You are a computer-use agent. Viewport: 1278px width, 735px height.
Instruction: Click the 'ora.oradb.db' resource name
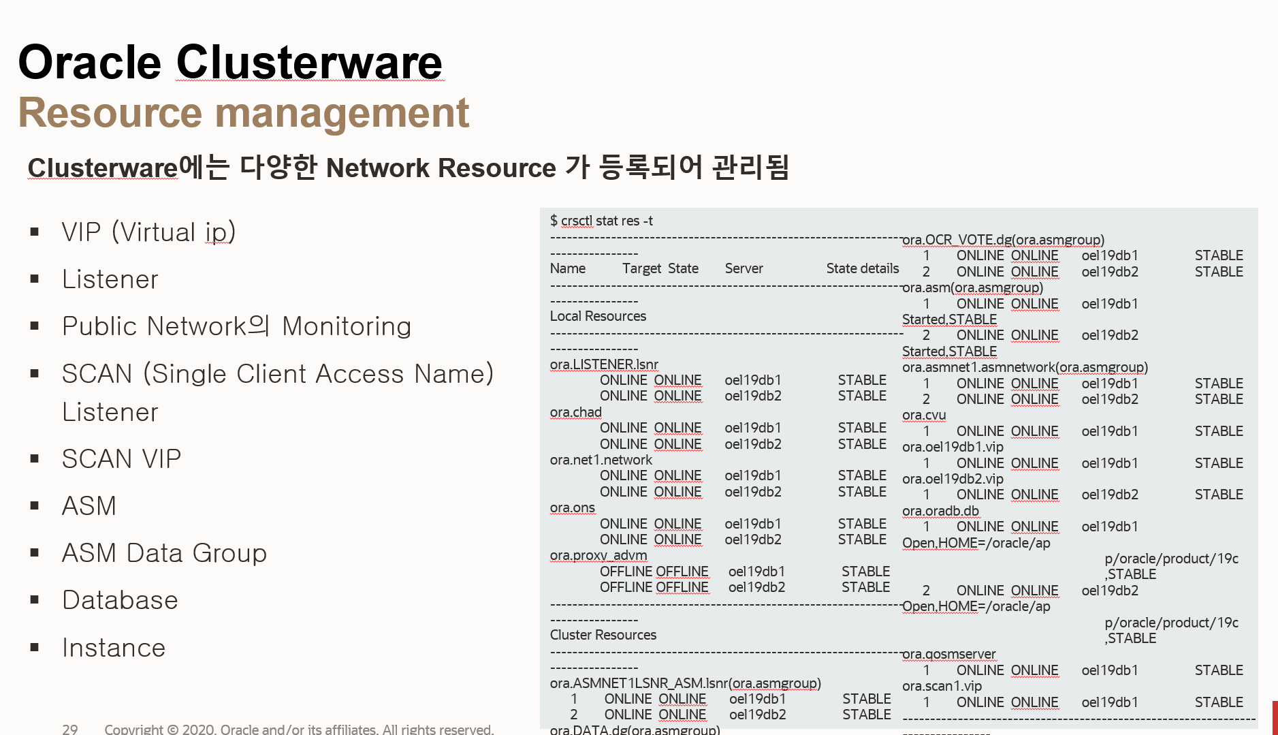[941, 511]
